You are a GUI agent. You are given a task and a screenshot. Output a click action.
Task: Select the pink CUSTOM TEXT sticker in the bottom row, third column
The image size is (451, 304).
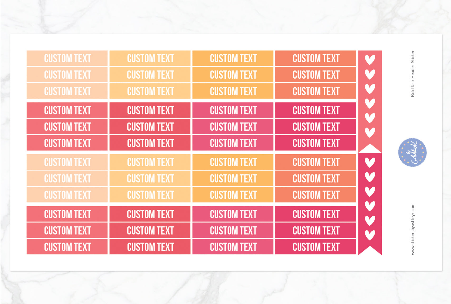tap(233, 247)
